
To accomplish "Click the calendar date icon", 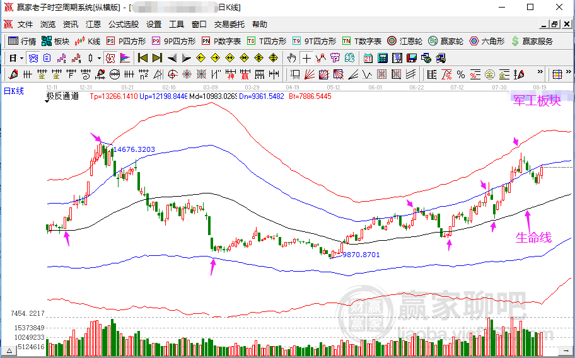I will pyautogui.click(x=368, y=58).
